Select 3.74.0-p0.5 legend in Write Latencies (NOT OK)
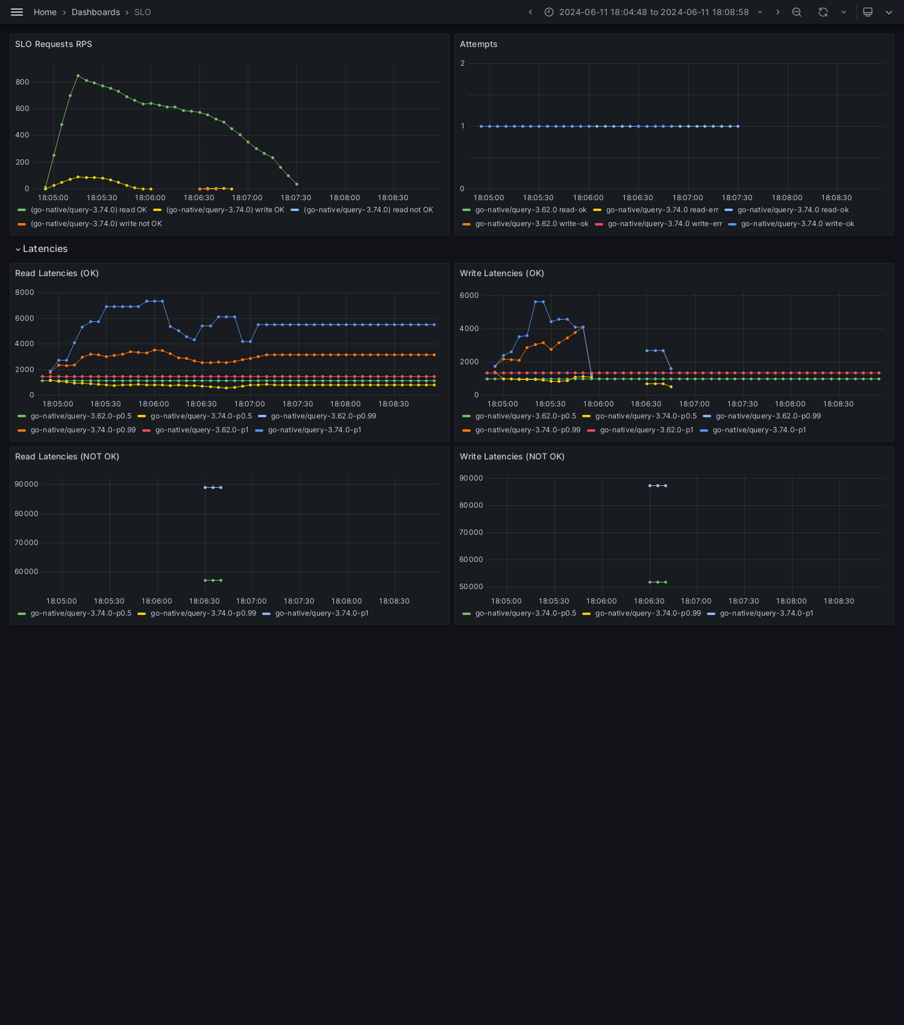Image resolution: width=904 pixels, height=1025 pixels. (526, 613)
